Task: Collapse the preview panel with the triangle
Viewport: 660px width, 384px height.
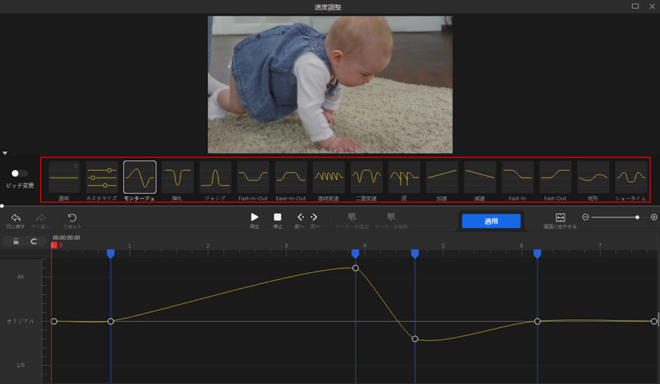Action: [x=5, y=154]
